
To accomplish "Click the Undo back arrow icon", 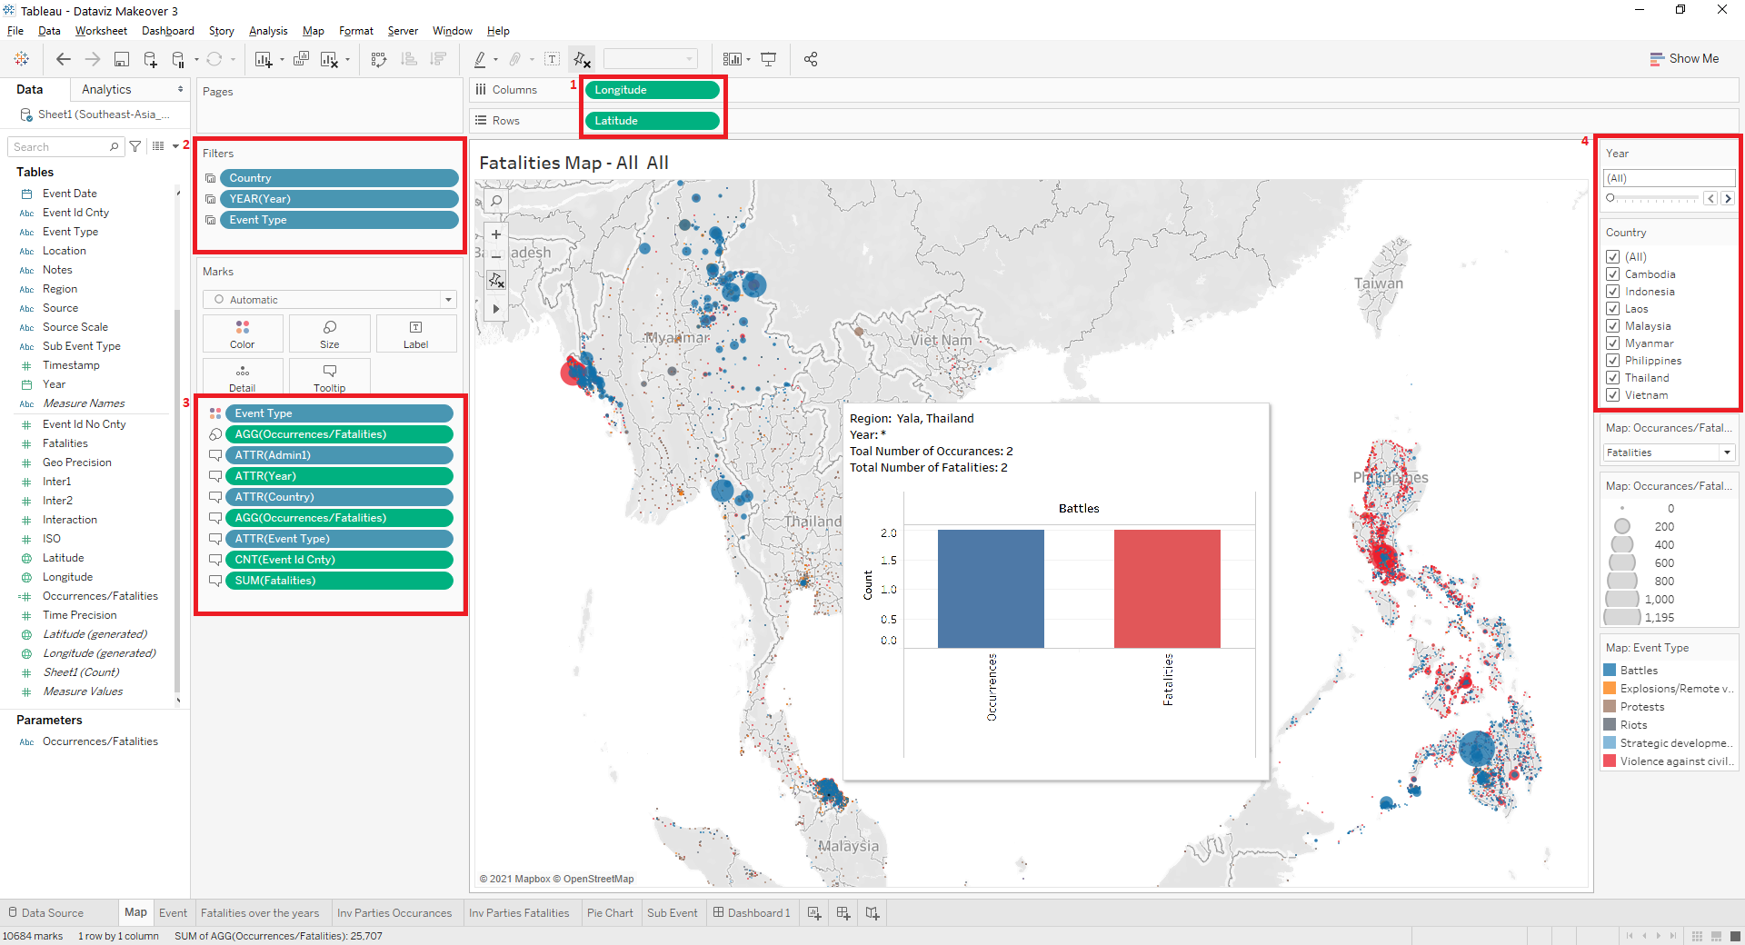I will click(x=63, y=60).
